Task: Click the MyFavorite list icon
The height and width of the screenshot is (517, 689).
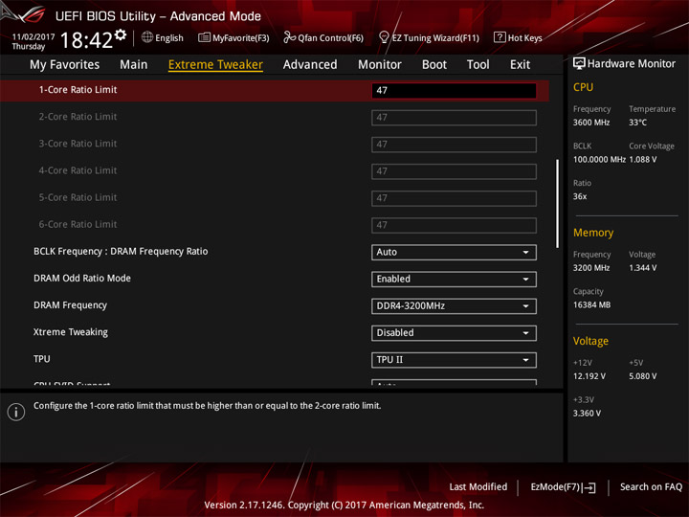Action: 204,37
